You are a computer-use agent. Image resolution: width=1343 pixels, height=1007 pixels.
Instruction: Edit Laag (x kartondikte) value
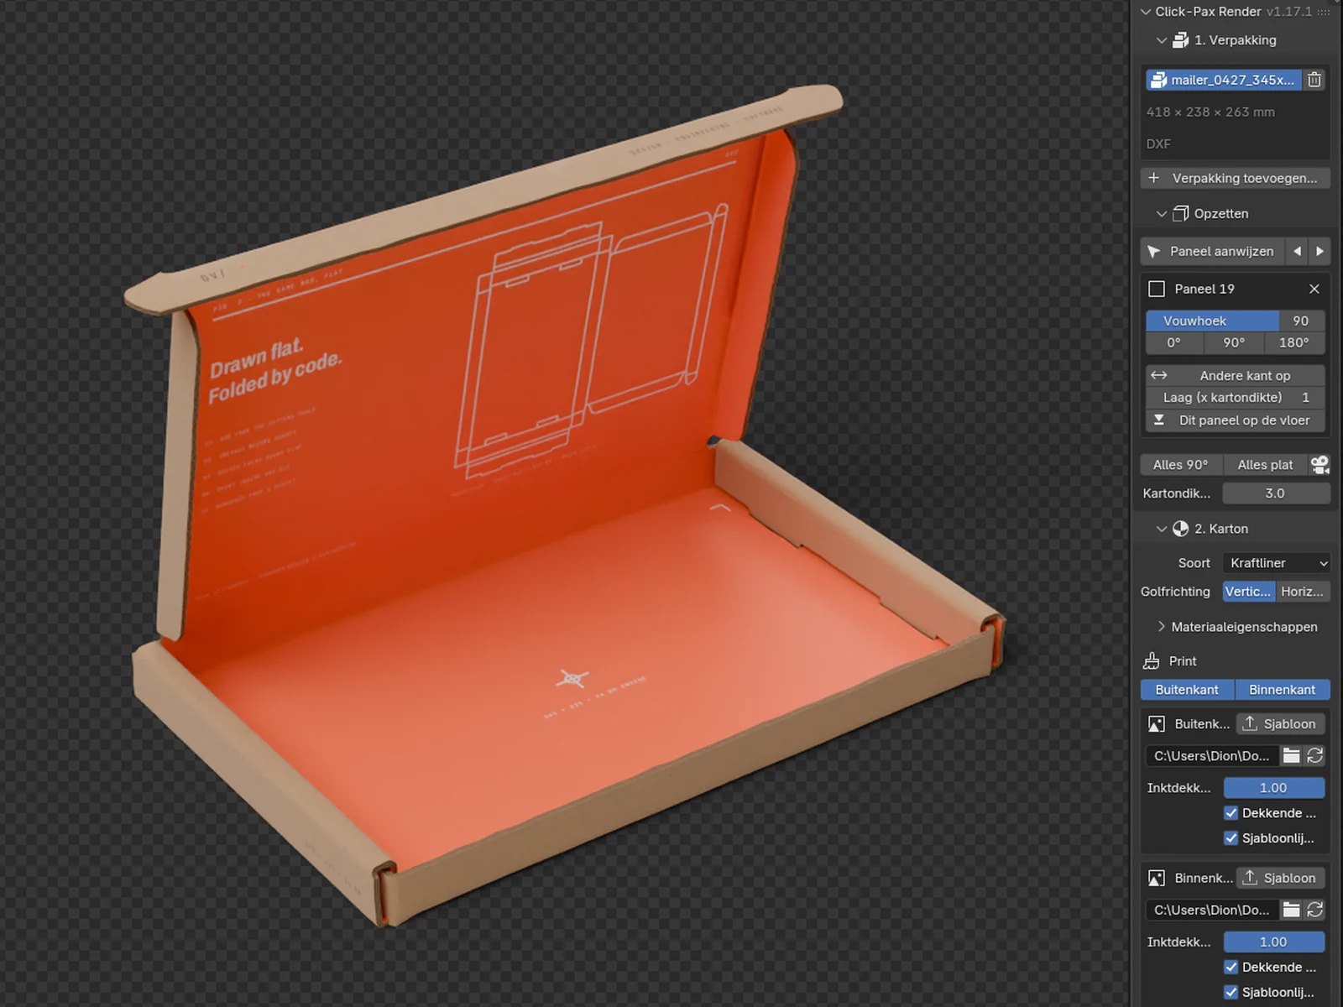tap(1236, 398)
